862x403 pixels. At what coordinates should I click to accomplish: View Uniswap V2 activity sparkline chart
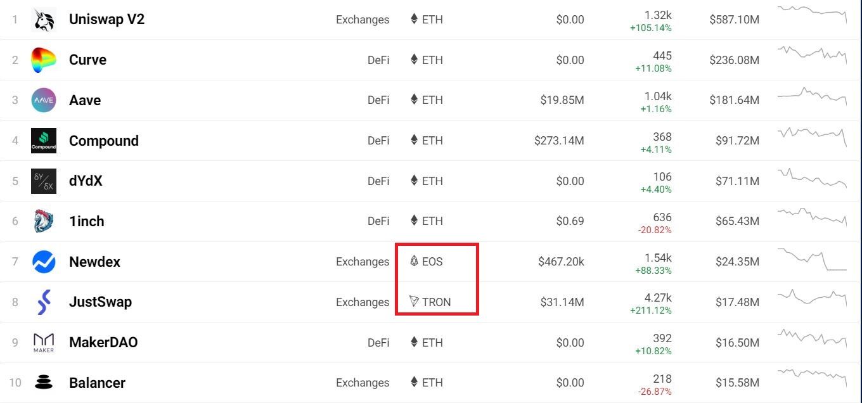(812, 13)
